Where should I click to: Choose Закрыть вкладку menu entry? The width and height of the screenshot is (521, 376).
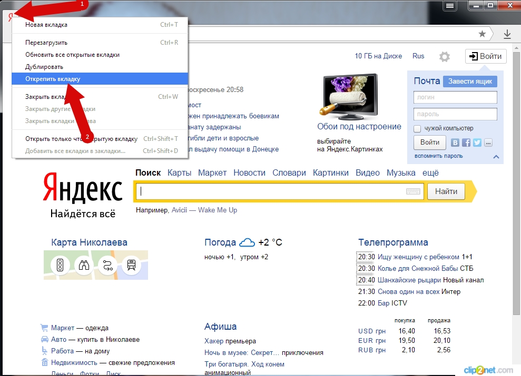[x=100, y=97]
